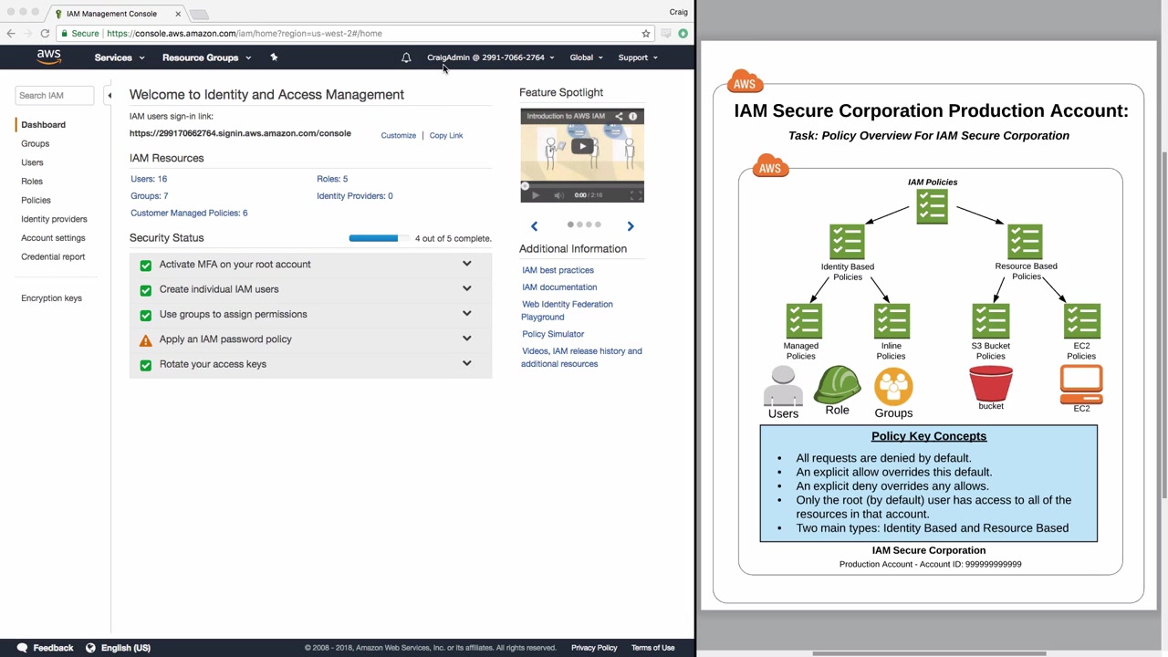Open the video in fullscreen

[x=636, y=194]
